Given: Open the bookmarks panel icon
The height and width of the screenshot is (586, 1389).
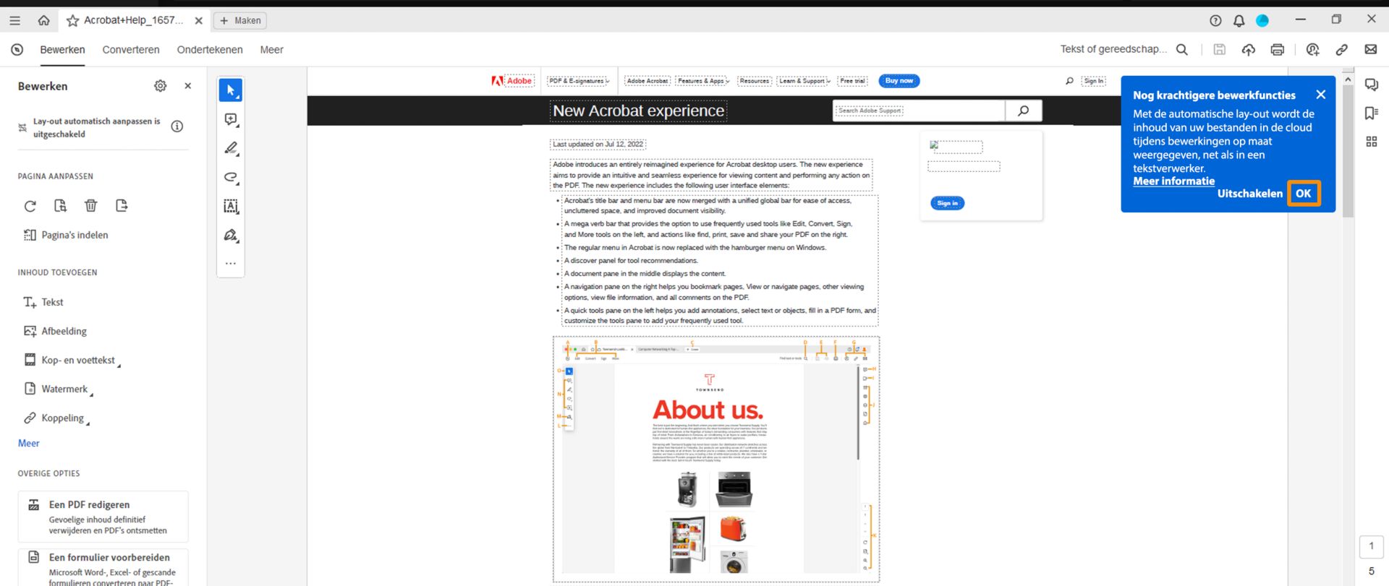Looking at the screenshot, I should (x=1371, y=113).
